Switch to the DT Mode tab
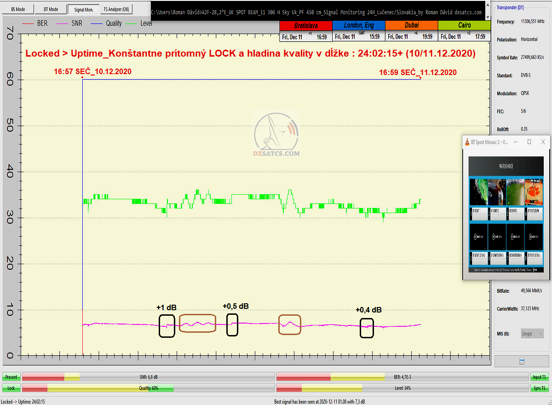The width and height of the screenshot is (552, 405). pos(51,9)
